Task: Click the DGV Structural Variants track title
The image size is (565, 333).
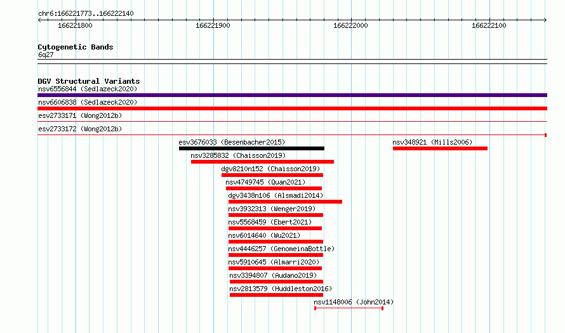Action: coord(89,81)
